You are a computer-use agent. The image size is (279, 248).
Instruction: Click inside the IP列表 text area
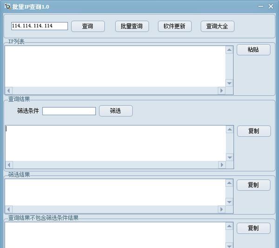point(115,66)
